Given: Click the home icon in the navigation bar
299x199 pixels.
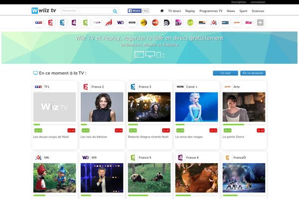Looking at the screenshot, I should click(x=162, y=10).
